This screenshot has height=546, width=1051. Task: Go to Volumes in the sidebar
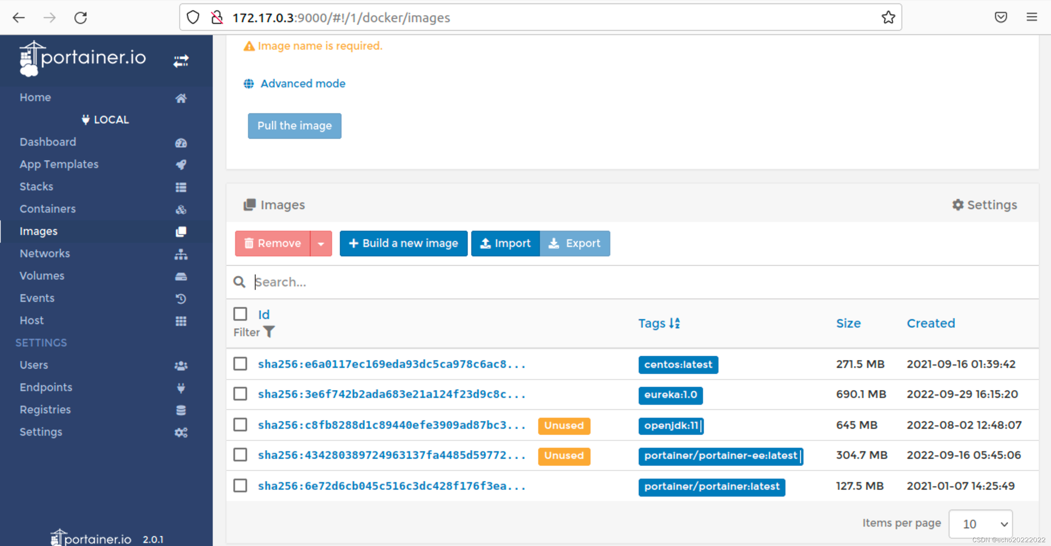point(42,276)
